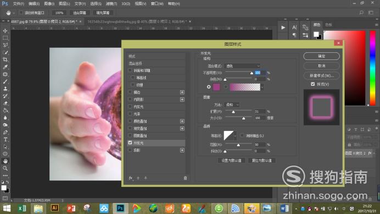Open Excel from the taskbar

click(x=22, y=208)
